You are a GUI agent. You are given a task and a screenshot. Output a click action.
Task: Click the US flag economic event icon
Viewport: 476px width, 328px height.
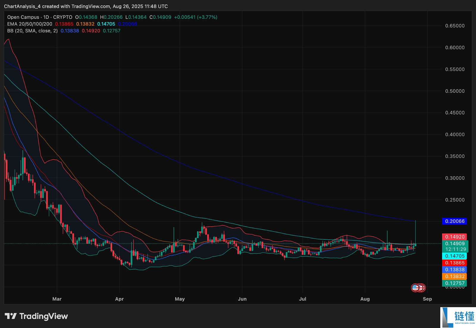click(415, 288)
